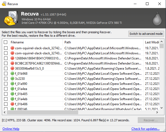Click the horizontal scrollbar thumb

pyautogui.click(x=42, y=112)
